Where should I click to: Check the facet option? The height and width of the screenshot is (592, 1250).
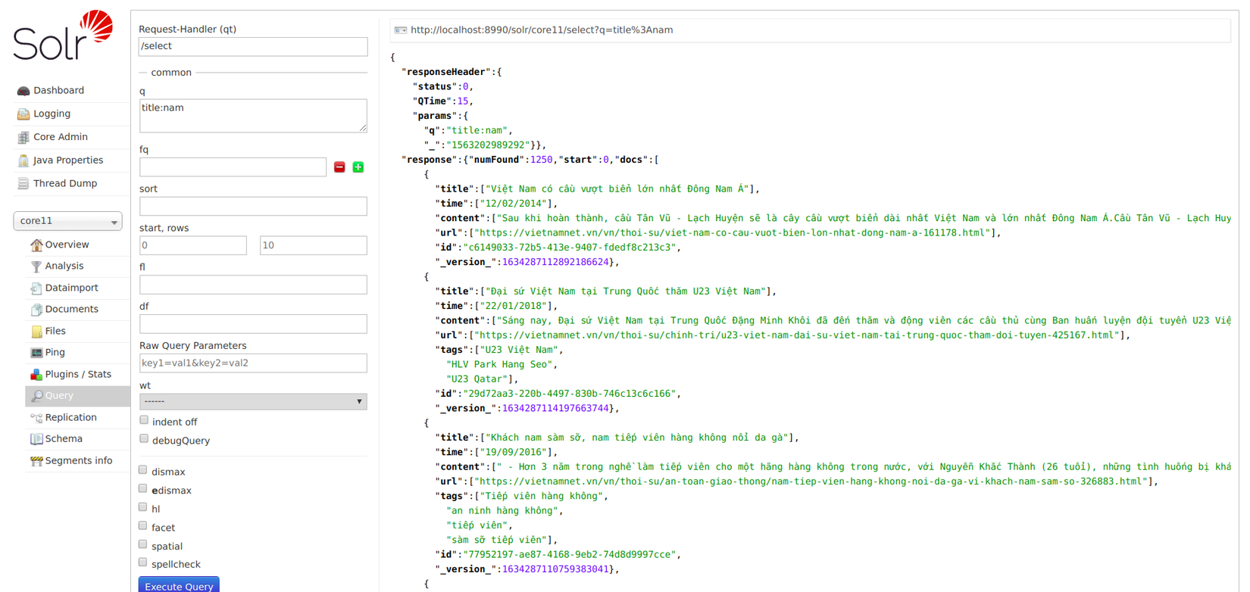[143, 526]
